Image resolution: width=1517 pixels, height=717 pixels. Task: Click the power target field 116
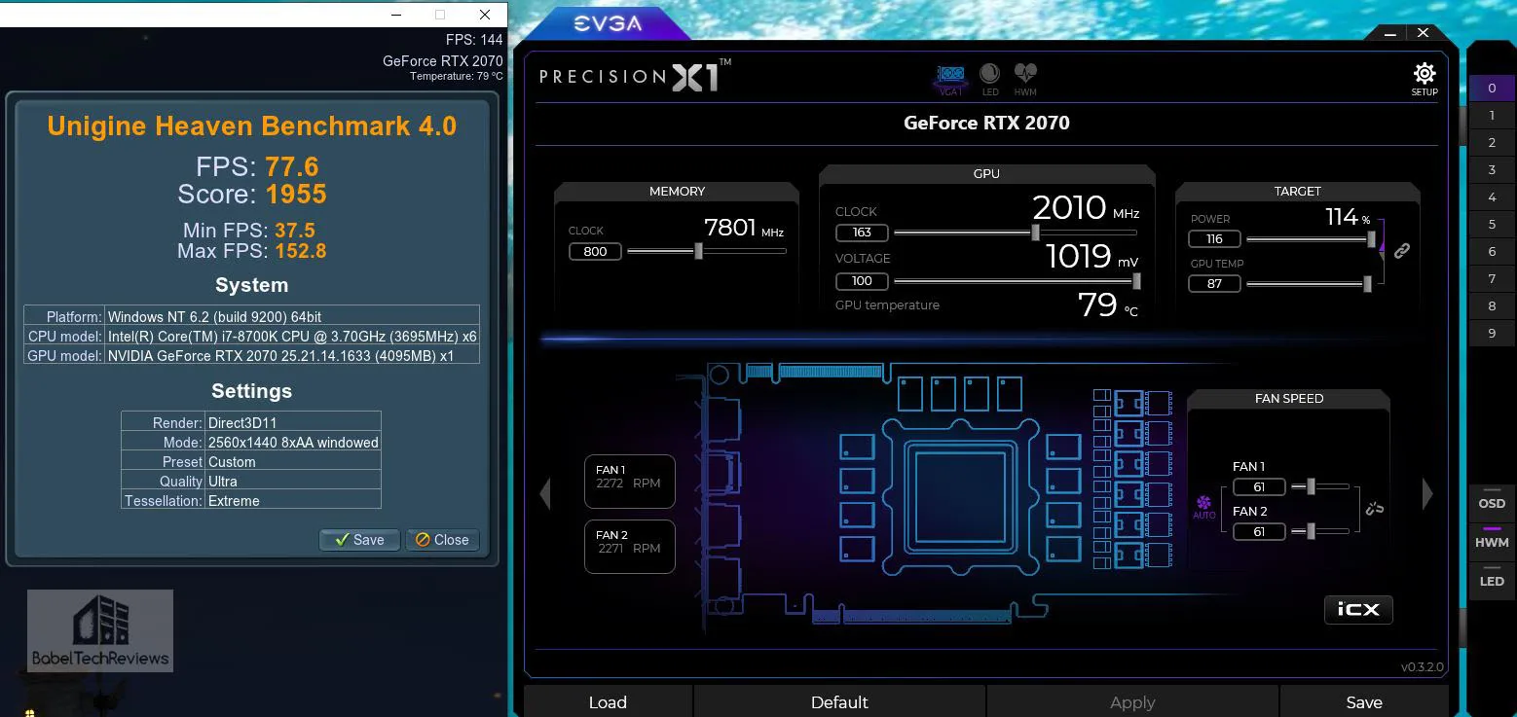coord(1214,238)
